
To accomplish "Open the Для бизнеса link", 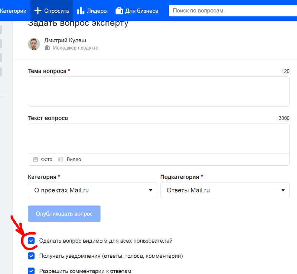I will [x=142, y=11].
